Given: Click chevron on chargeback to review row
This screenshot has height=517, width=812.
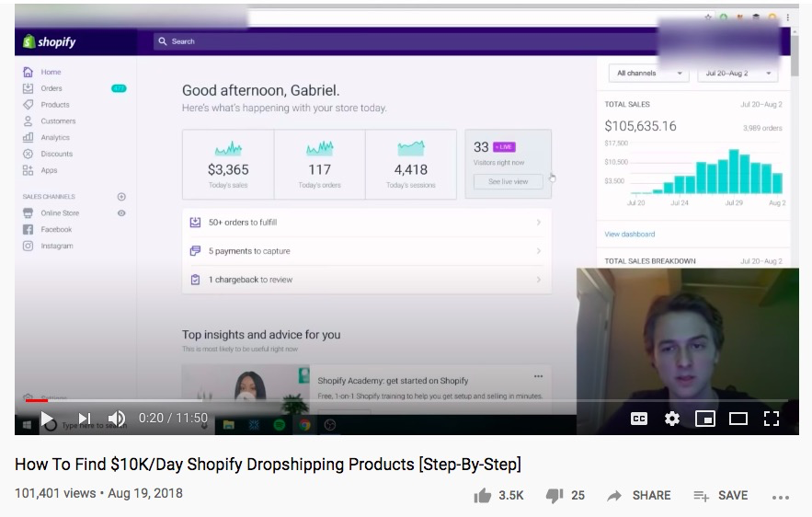Looking at the screenshot, I should (539, 280).
